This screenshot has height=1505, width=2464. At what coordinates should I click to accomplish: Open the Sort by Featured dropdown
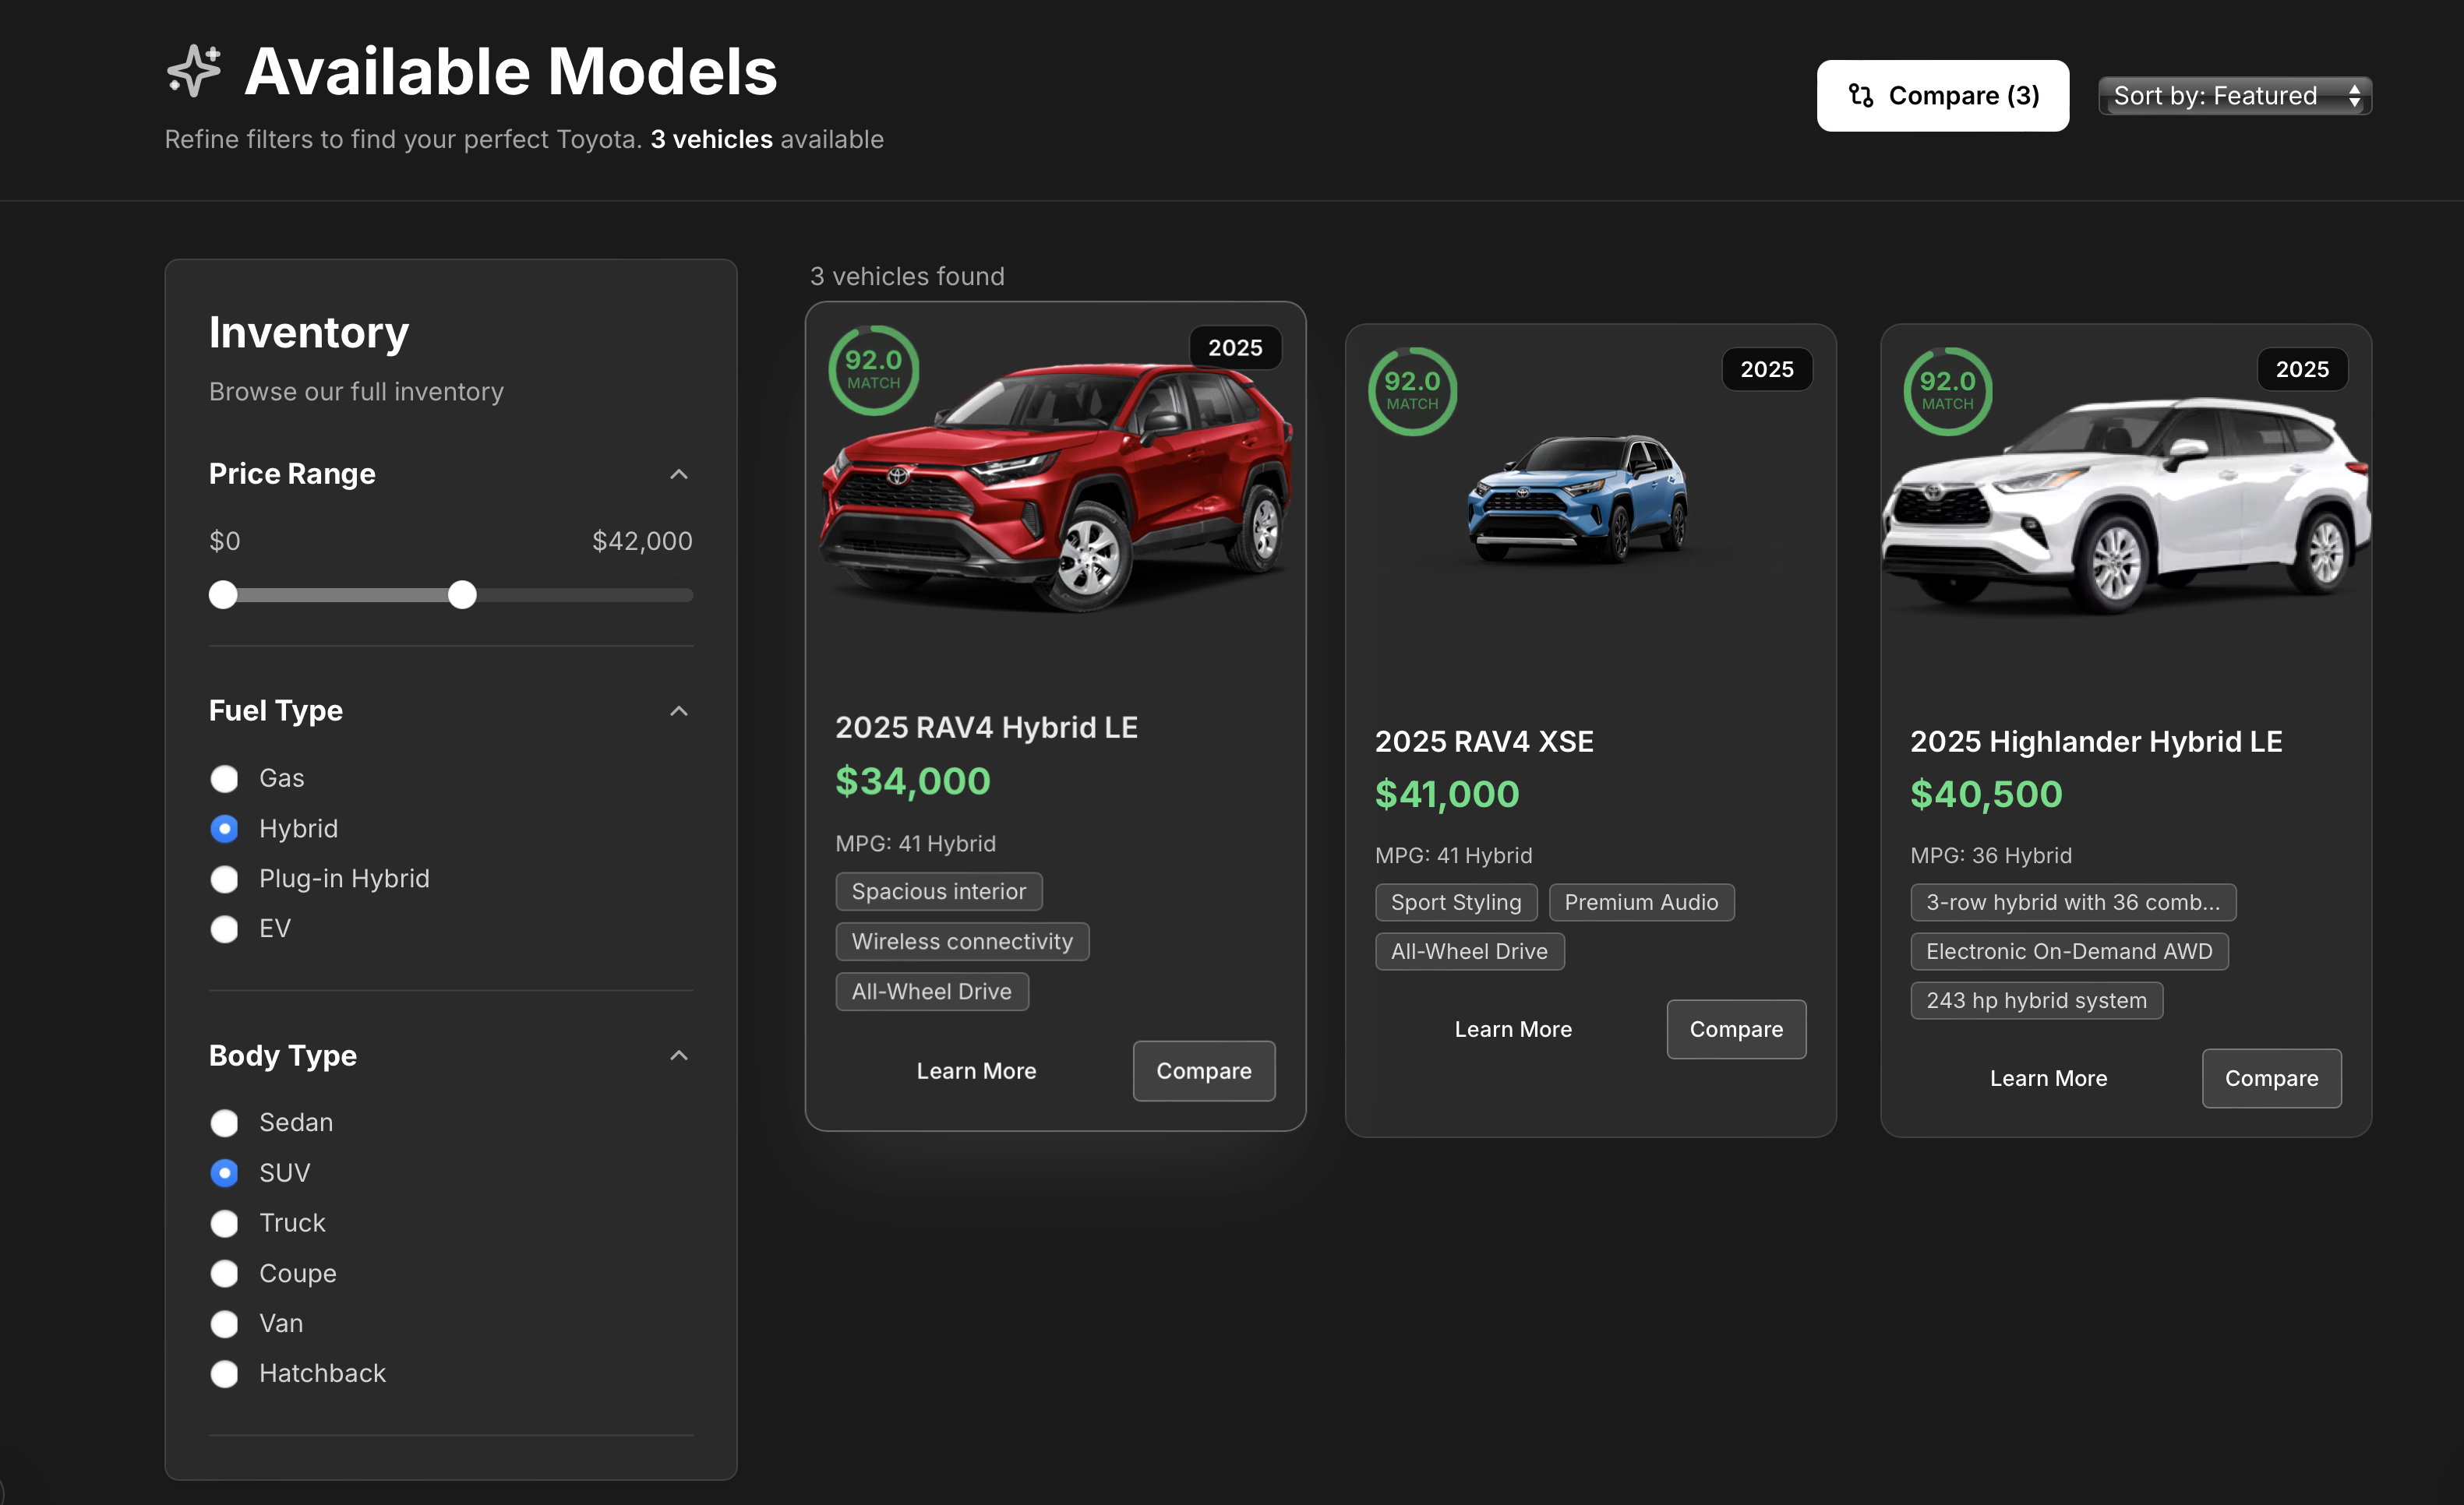point(2234,96)
